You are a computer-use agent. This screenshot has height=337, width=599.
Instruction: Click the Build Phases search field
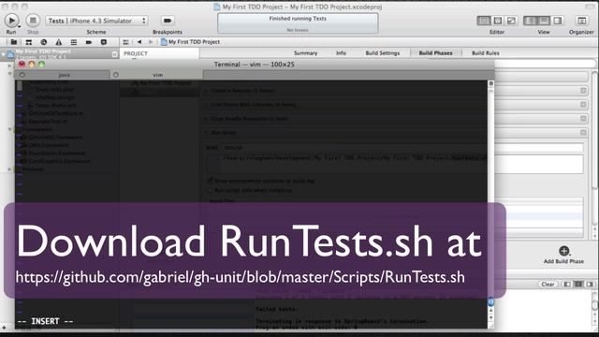(x=545, y=64)
